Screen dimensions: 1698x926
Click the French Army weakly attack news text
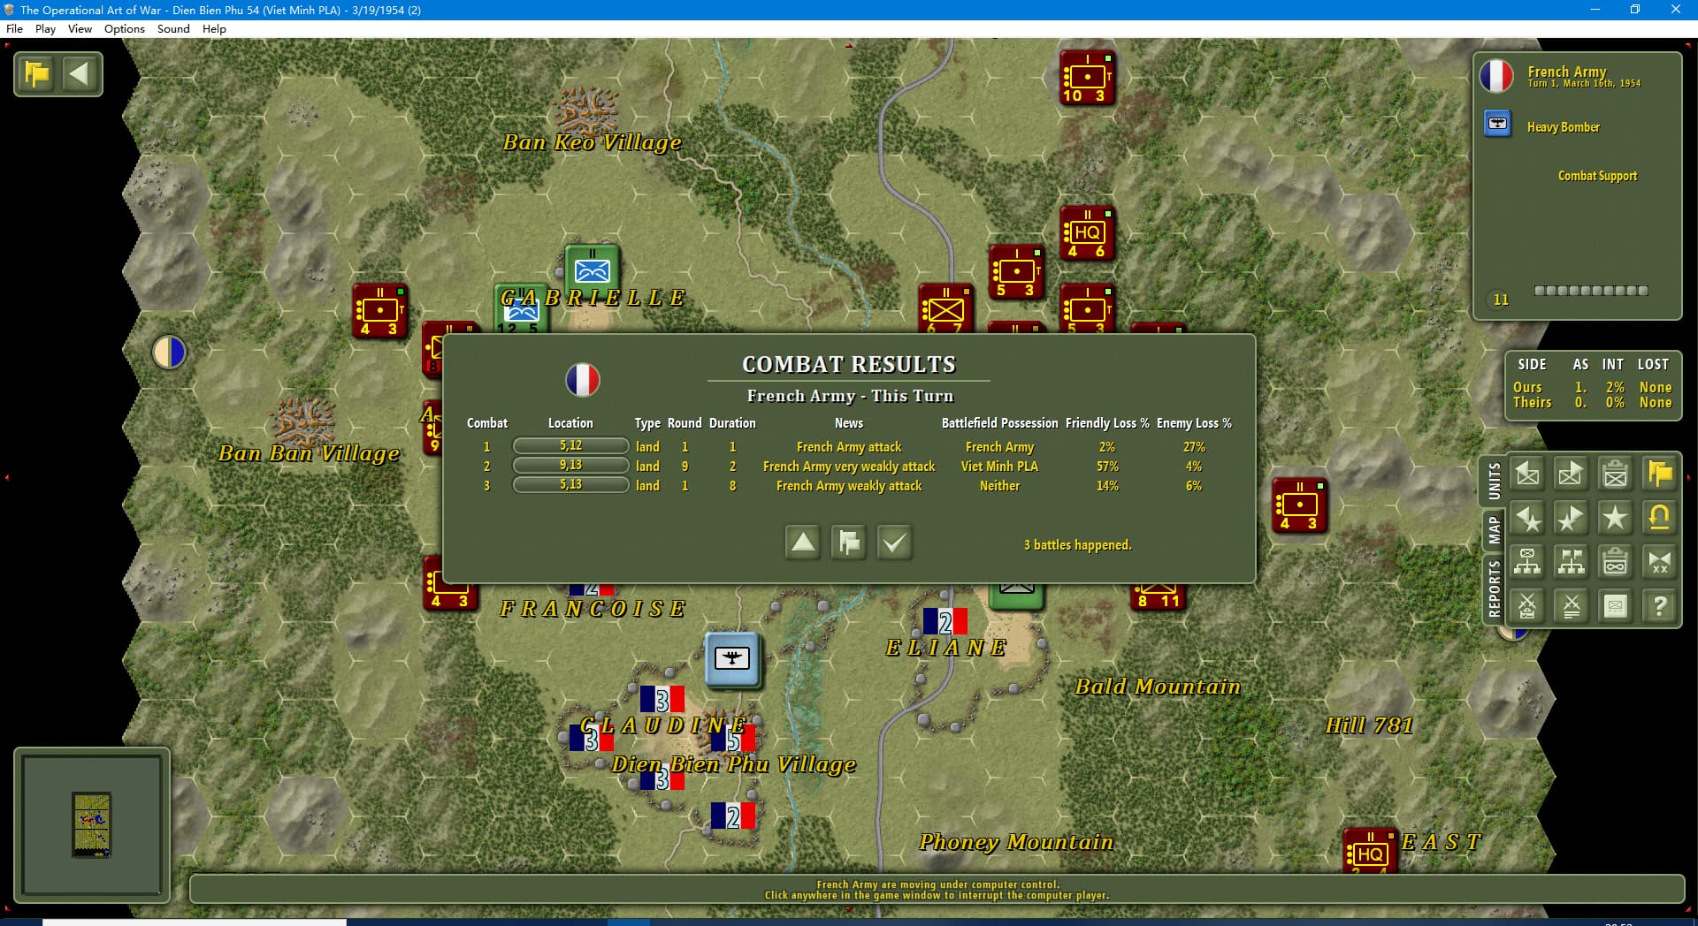849,486
